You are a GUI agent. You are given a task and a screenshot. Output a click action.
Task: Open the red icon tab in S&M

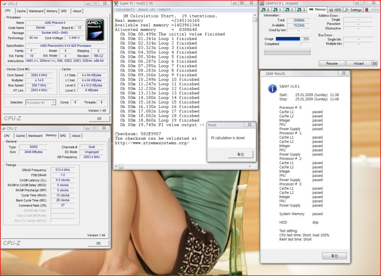(366, 10)
